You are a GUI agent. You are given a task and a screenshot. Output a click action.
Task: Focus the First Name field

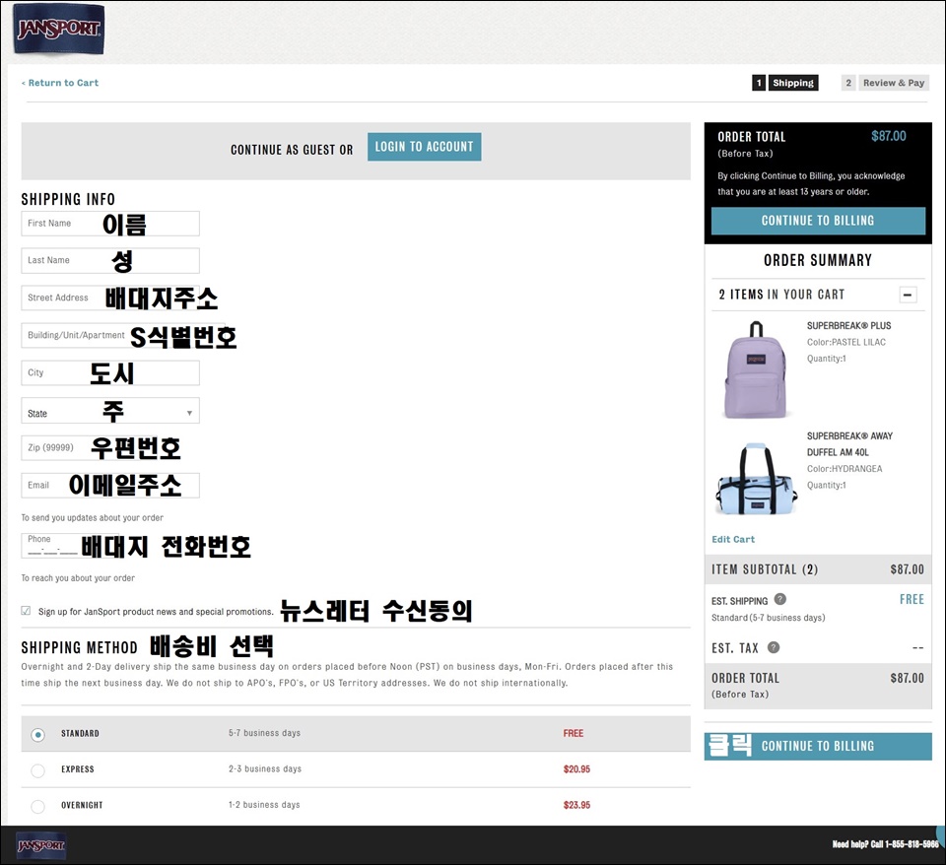point(110,224)
